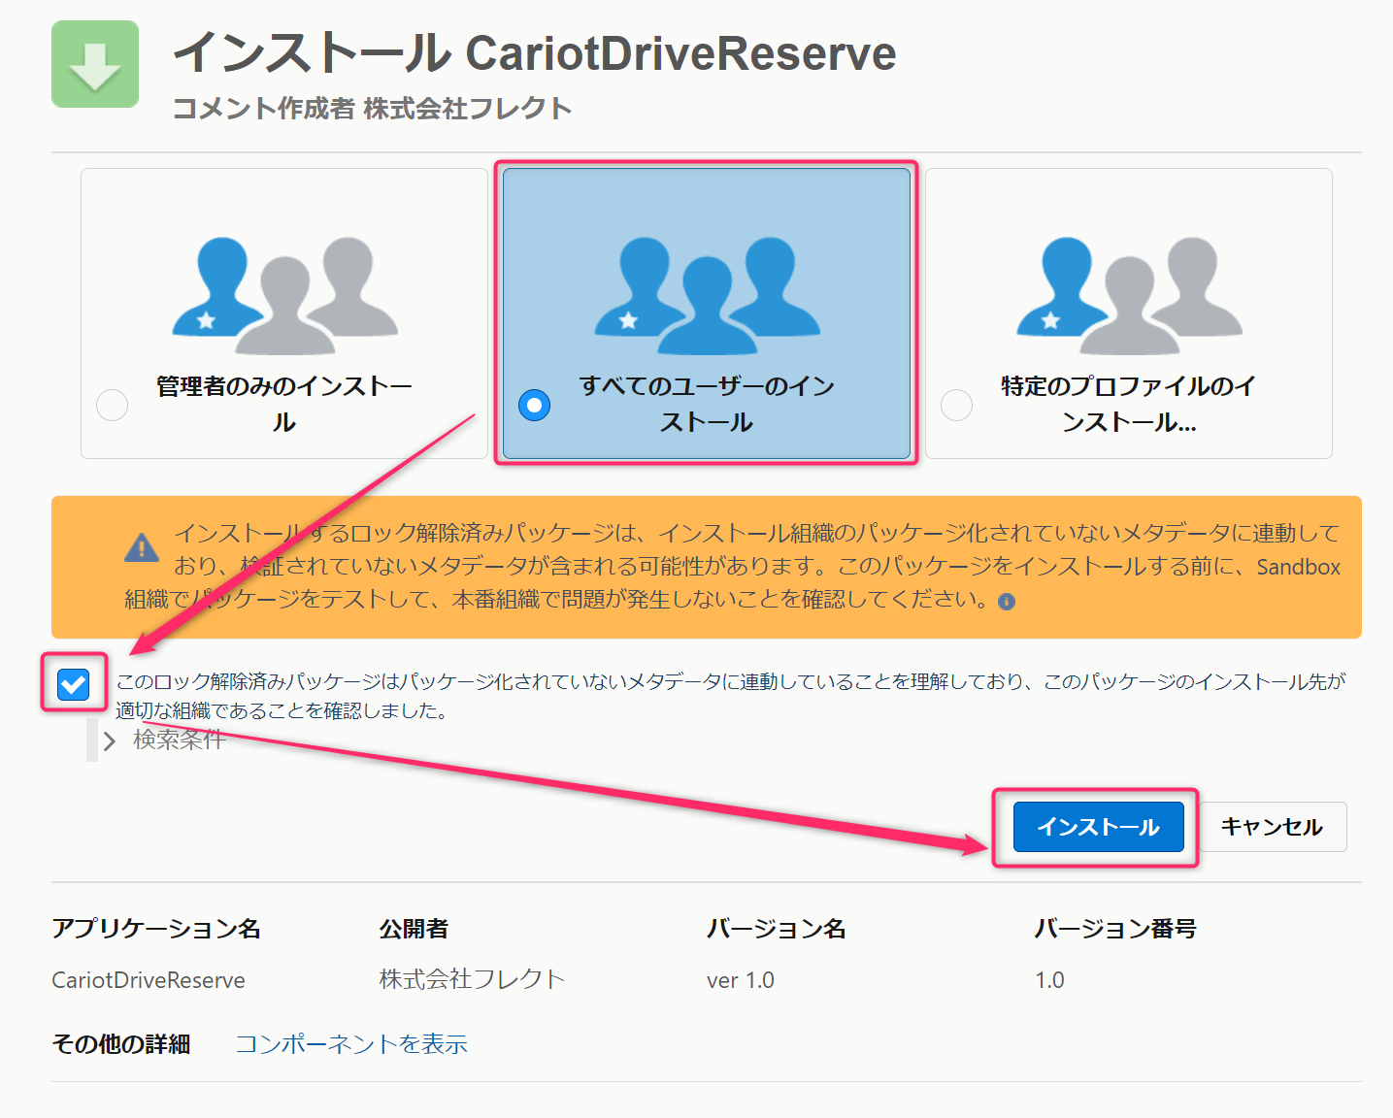Click the admin-only install users icon
The image size is (1393, 1118).
point(284,295)
